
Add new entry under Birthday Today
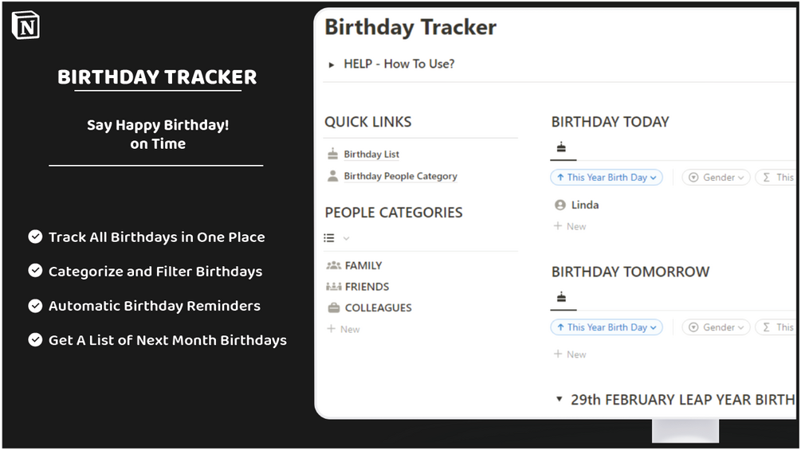[x=570, y=226]
